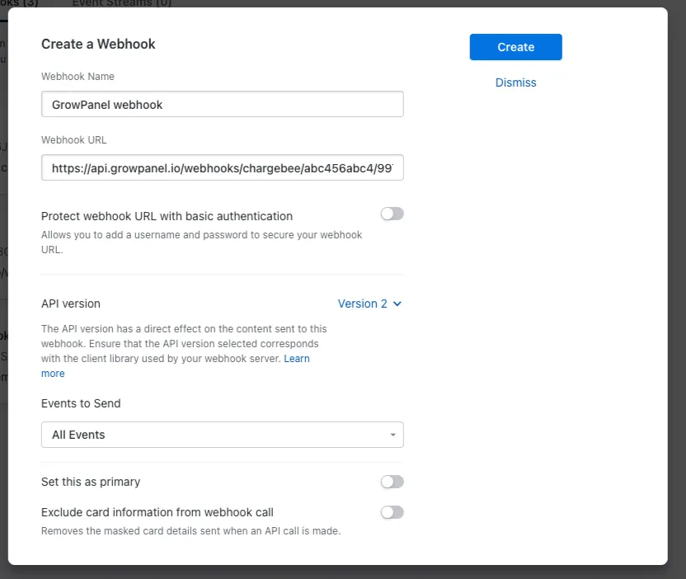686x579 pixels.
Task: Dismiss the webhook creation dialog
Action: click(x=515, y=82)
